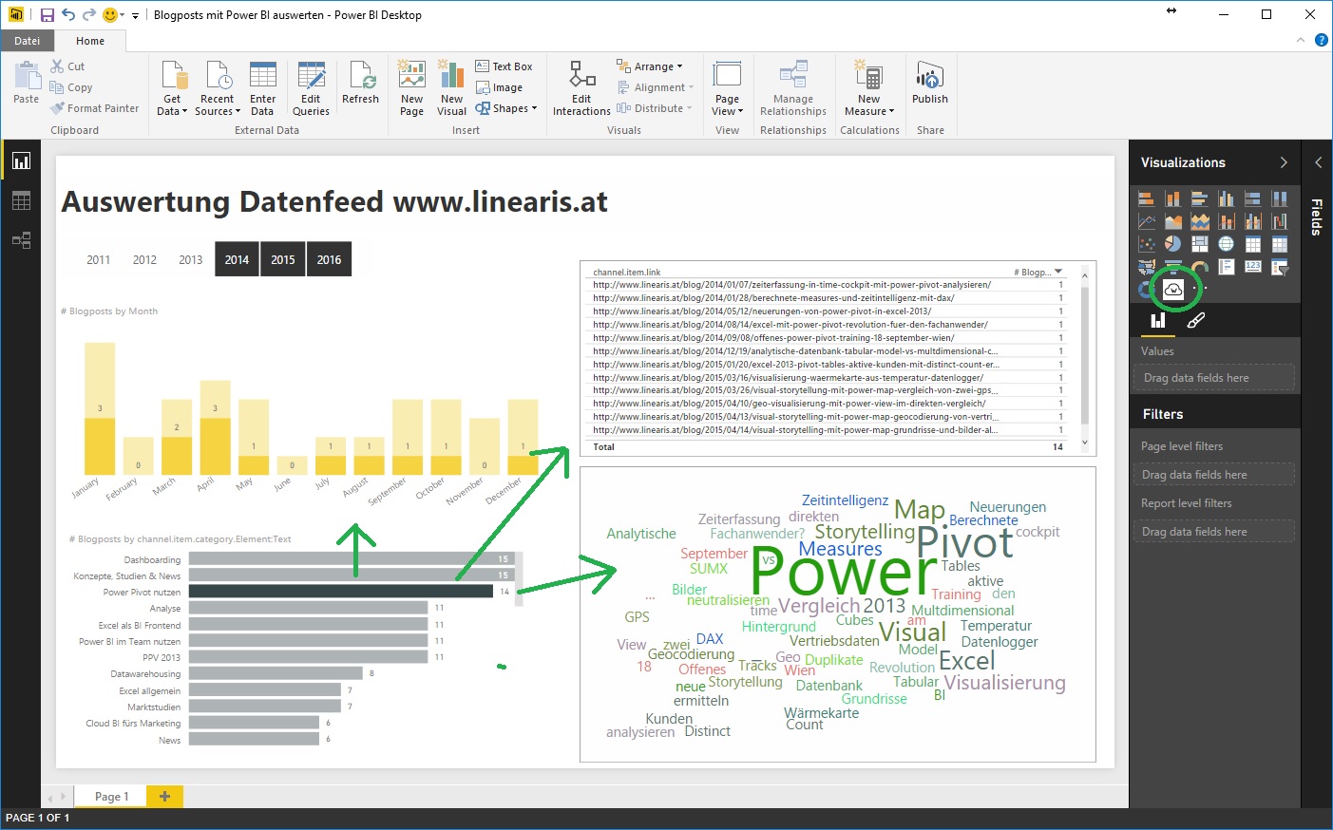Open the Datei menu tab

[x=28, y=41]
